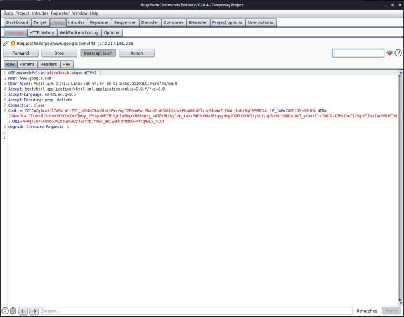Open the multicolor highlight picker icon

[x=389, y=53]
